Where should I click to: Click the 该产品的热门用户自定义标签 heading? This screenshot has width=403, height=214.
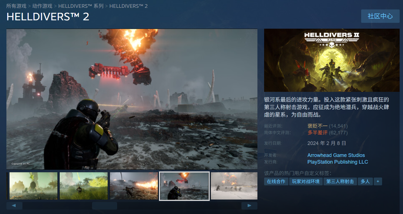(297, 173)
